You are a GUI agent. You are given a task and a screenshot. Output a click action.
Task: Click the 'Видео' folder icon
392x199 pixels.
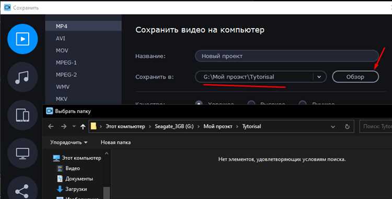60,169
